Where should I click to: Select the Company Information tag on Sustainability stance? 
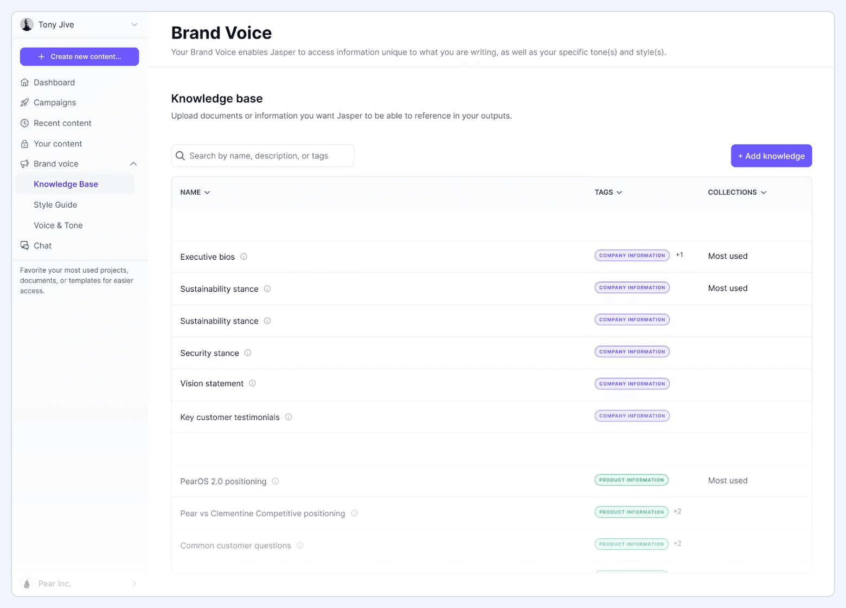pyautogui.click(x=632, y=287)
